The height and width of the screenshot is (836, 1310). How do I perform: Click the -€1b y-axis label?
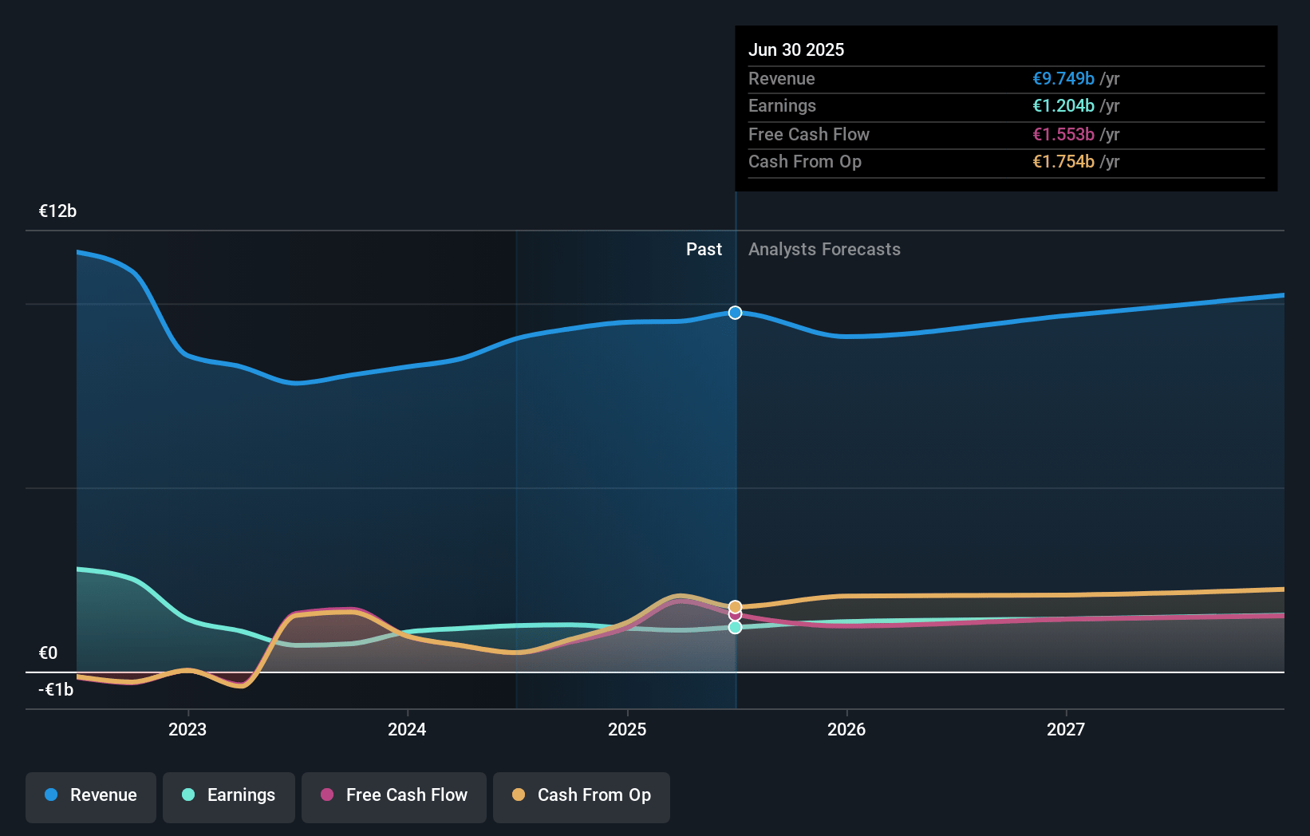(56, 690)
